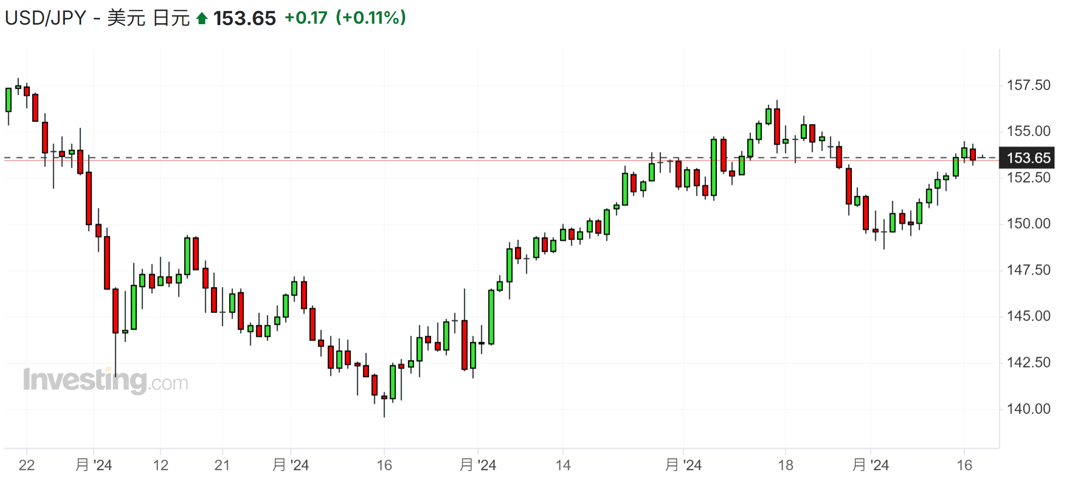Click the Investing.com watermark logo
The image size is (1066, 492).
click(x=106, y=380)
